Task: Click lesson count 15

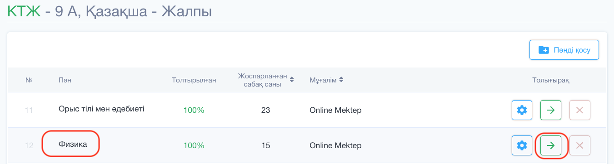Action: [x=266, y=145]
